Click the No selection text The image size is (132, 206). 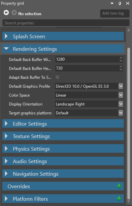click(30, 14)
